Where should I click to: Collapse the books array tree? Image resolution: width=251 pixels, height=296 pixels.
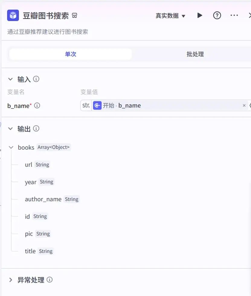[x=11, y=147]
